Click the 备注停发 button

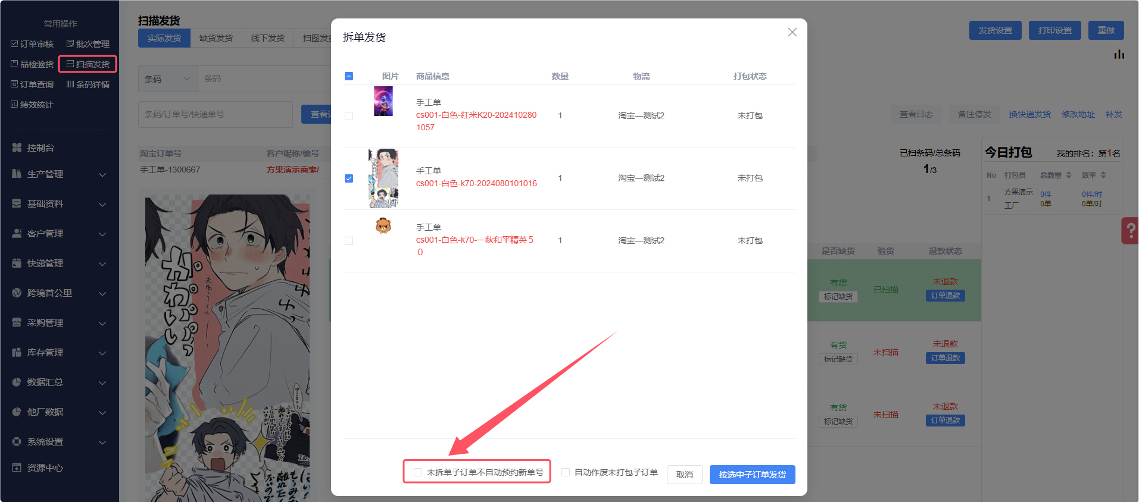coord(975,114)
